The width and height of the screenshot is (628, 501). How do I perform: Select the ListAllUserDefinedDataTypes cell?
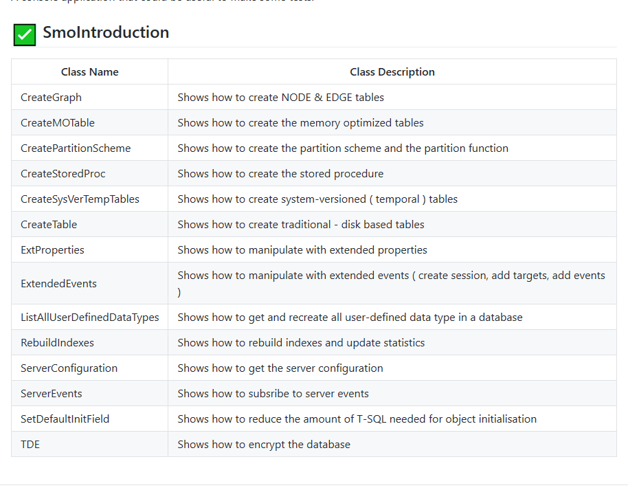pyautogui.click(x=90, y=318)
